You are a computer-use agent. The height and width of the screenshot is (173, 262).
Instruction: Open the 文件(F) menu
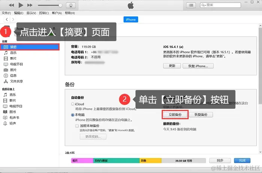pyautogui.click(x=6, y=13)
